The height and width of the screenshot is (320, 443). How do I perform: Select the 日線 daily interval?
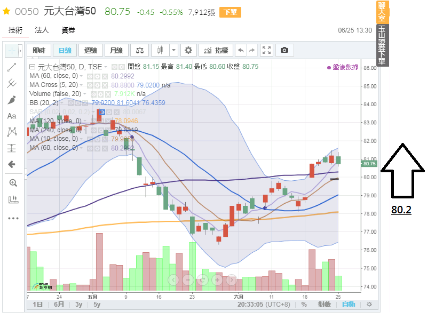pyautogui.click(x=65, y=51)
